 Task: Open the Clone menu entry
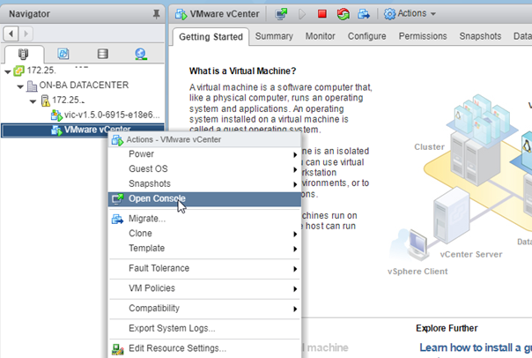click(x=204, y=234)
